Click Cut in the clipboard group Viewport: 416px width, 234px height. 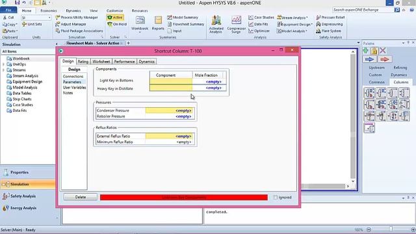(x=8, y=18)
